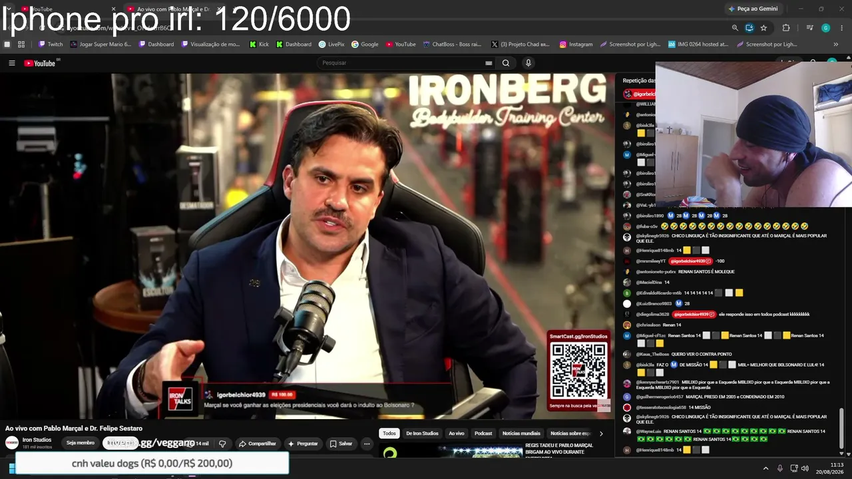Open the Iron Studios channel avatar
The width and height of the screenshot is (852, 479).
[11, 443]
